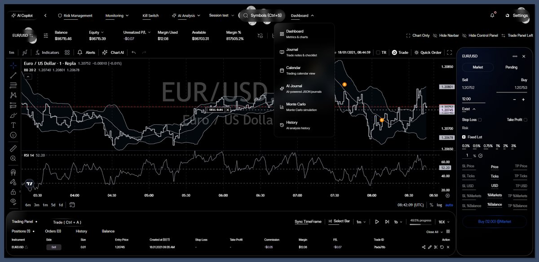The height and width of the screenshot is (262, 539).
Task: Select the crosshair cursor tool
Action: click(x=13, y=65)
